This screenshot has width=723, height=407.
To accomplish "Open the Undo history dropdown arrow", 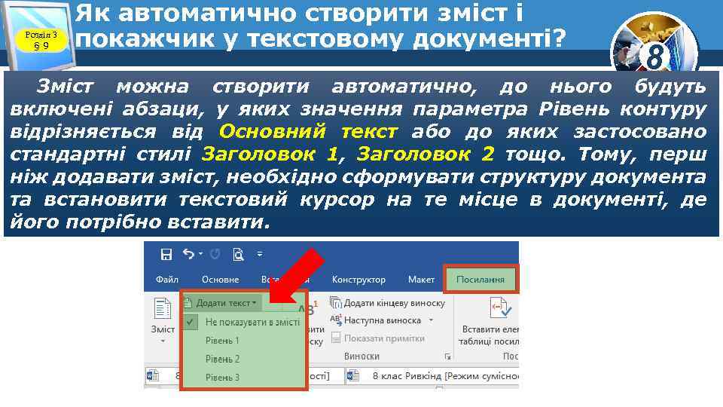I will 200,254.
